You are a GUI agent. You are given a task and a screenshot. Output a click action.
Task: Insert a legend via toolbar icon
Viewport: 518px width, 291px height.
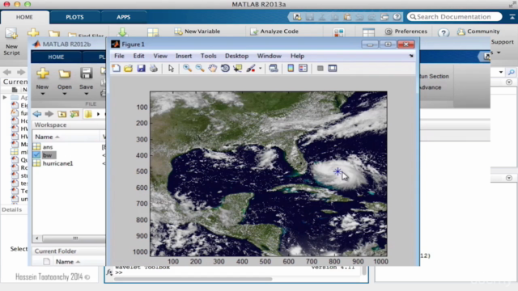click(303, 68)
